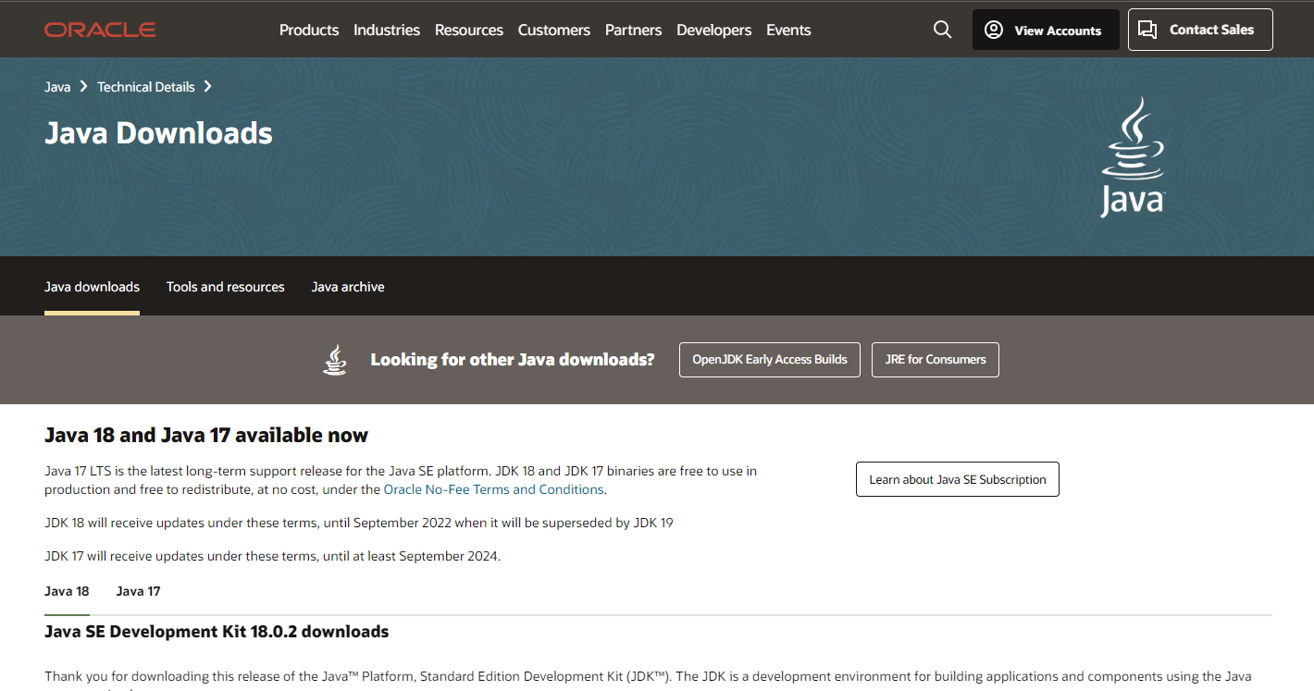Screen dimensions: 1314x691
Task: Switch to Tools and resources tab
Action: 225,287
